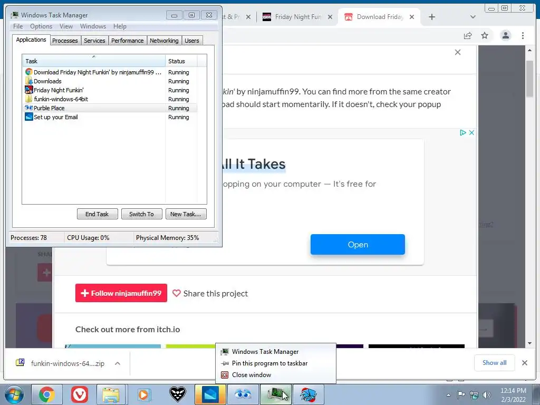The width and height of the screenshot is (540, 405).
Task: Click the New Task... button
Action: [186, 214]
